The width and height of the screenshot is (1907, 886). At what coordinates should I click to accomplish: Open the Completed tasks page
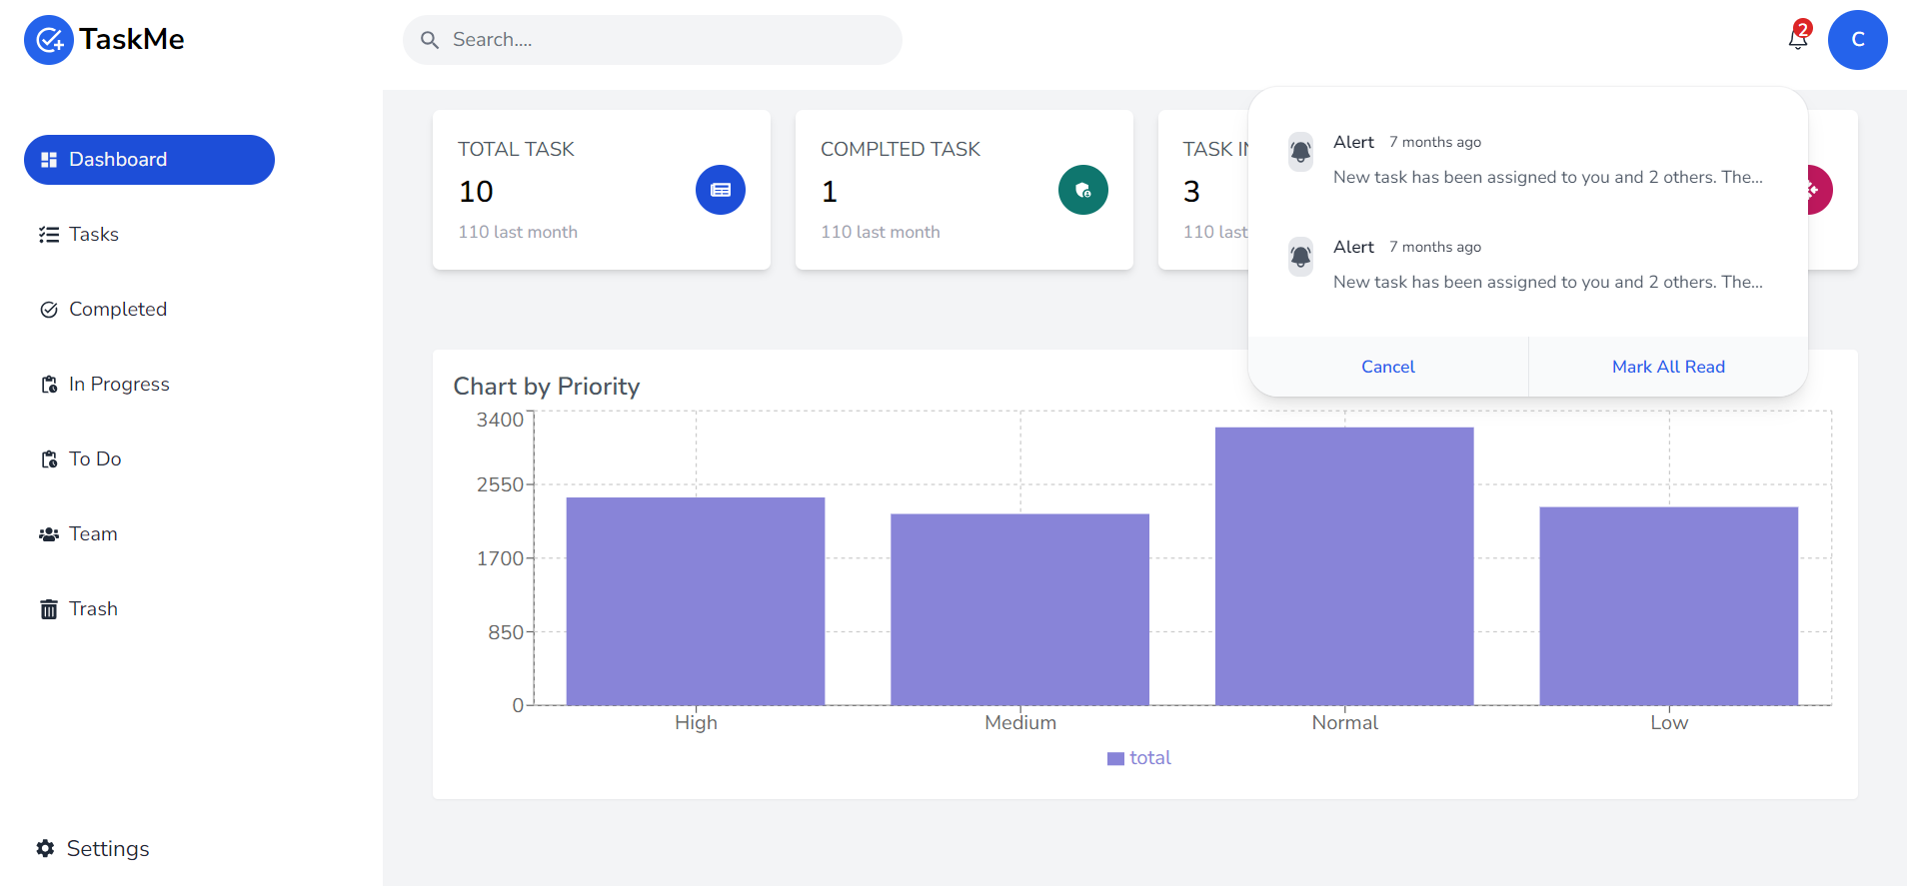pos(149,310)
